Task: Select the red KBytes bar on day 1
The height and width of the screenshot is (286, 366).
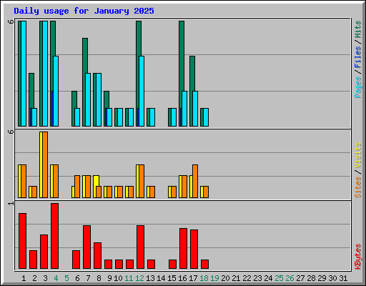Action: [x=22, y=241]
